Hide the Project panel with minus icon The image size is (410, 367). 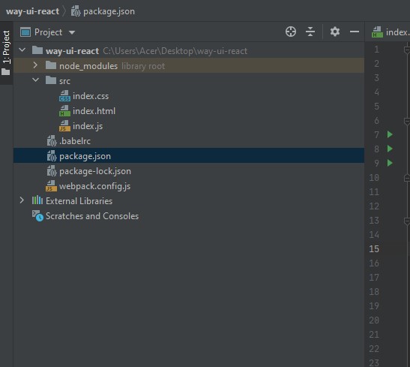pos(355,32)
